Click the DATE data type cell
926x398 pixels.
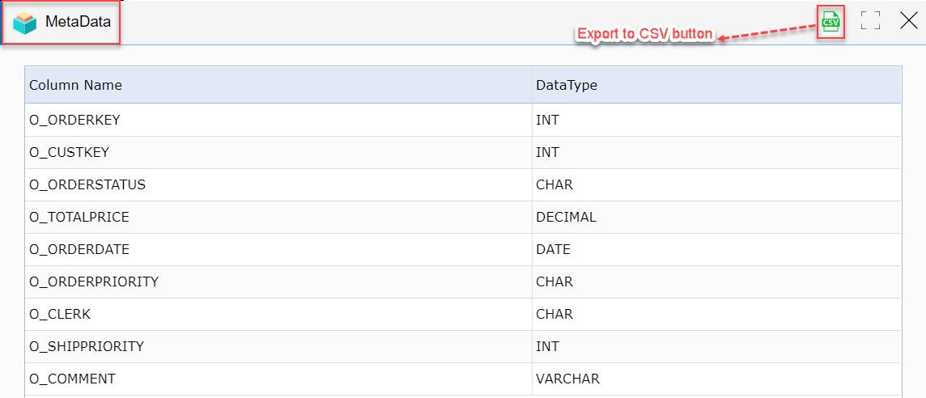tap(716, 250)
